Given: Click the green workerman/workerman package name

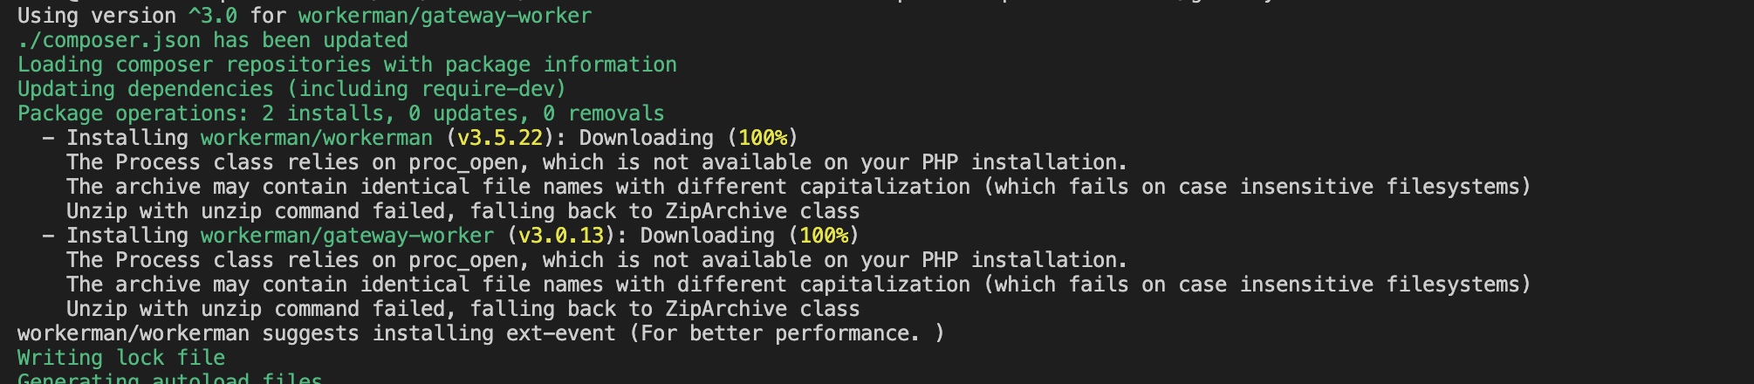Looking at the screenshot, I should coord(317,138).
